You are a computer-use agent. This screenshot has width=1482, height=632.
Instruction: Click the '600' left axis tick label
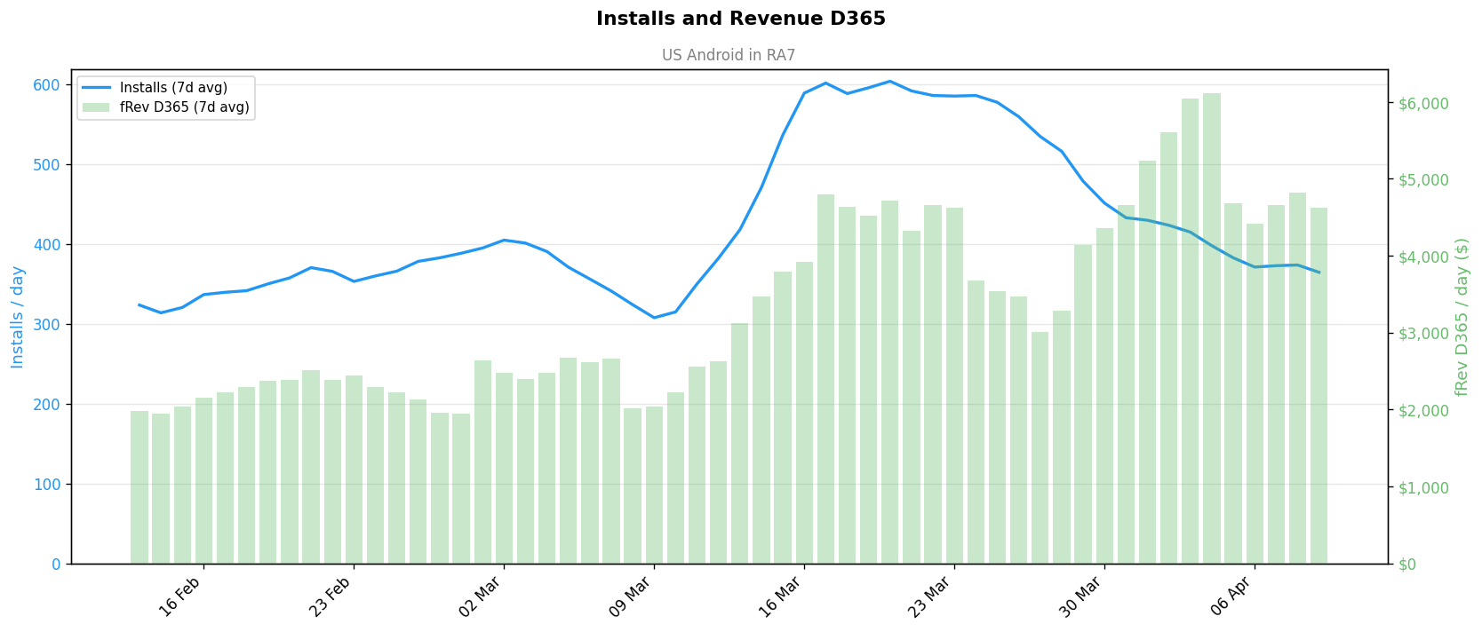click(48, 85)
